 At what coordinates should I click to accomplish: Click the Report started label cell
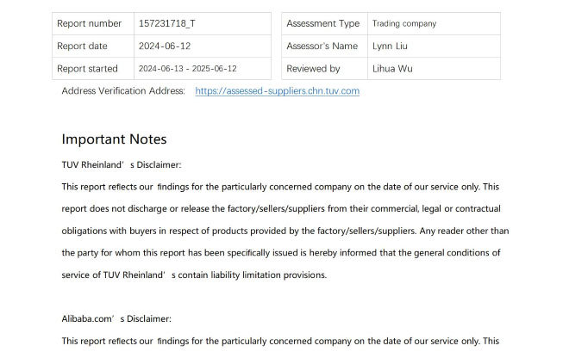[x=93, y=69]
